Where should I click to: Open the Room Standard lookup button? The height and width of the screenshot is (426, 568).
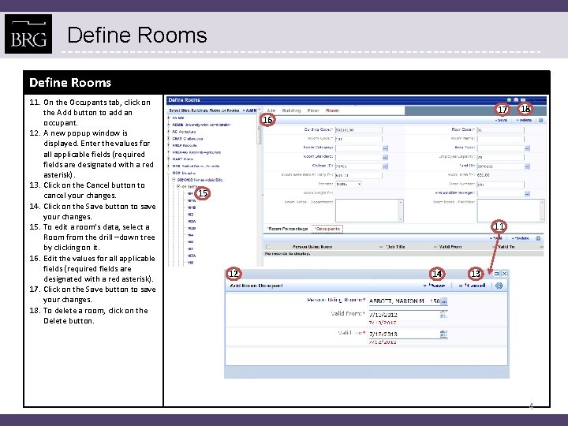pyautogui.click(x=385, y=157)
